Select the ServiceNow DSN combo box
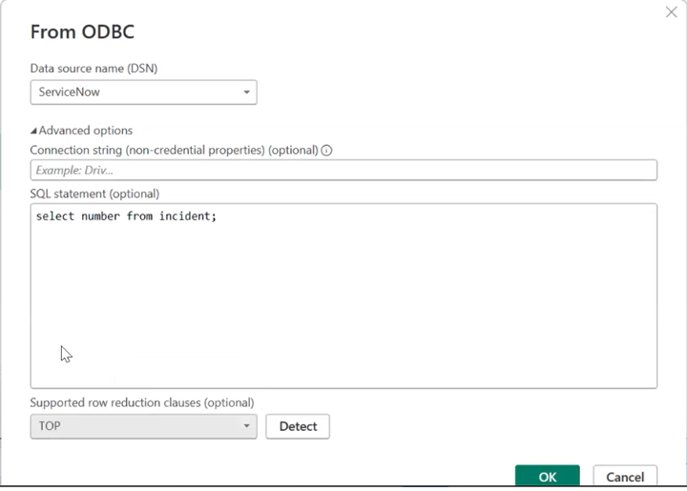This screenshot has width=687, height=491. click(x=144, y=92)
